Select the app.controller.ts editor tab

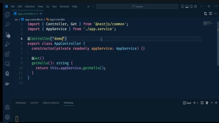click(x=28, y=14)
